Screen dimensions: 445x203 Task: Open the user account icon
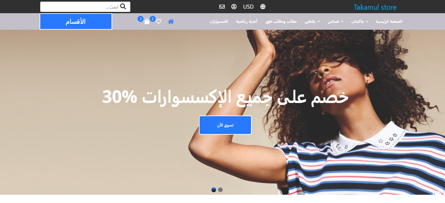tap(234, 7)
